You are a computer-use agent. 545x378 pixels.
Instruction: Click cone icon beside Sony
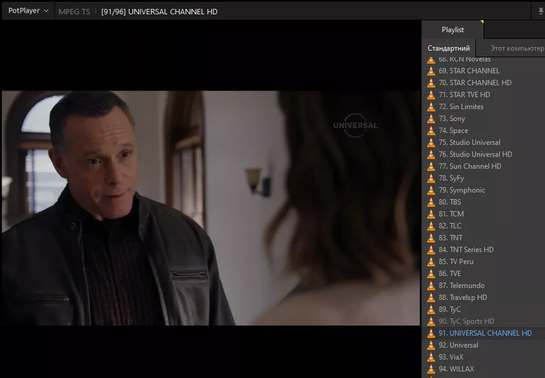point(431,119)
